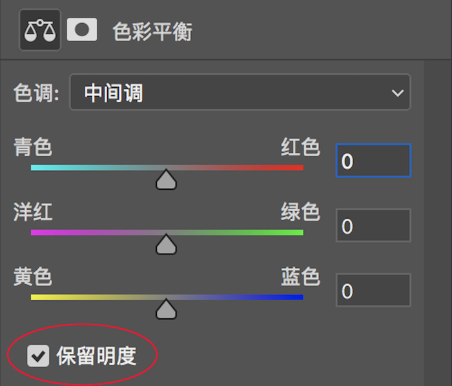Click the 中间调 text in tone selector
The height and width of the screenshot is (386, 452).
click(x=113, y=93)
